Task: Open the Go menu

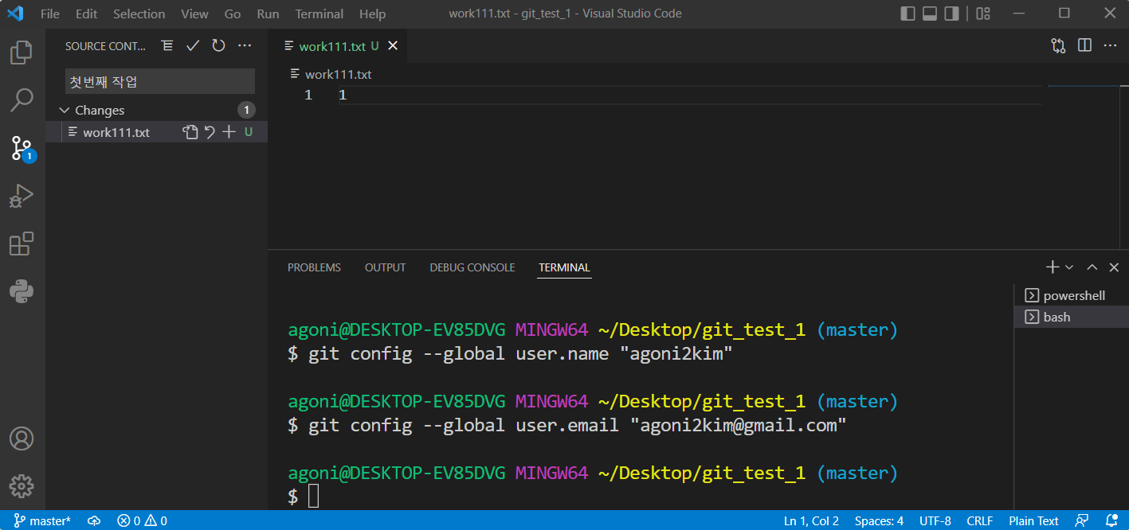Action: point(233,14)
